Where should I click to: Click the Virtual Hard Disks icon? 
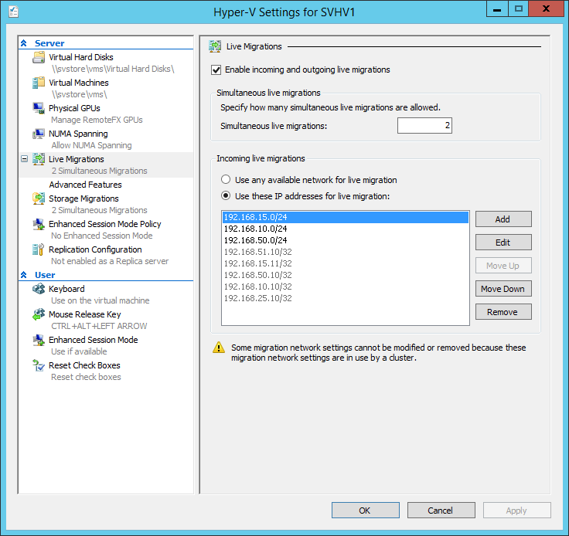[x=39, y=57]
